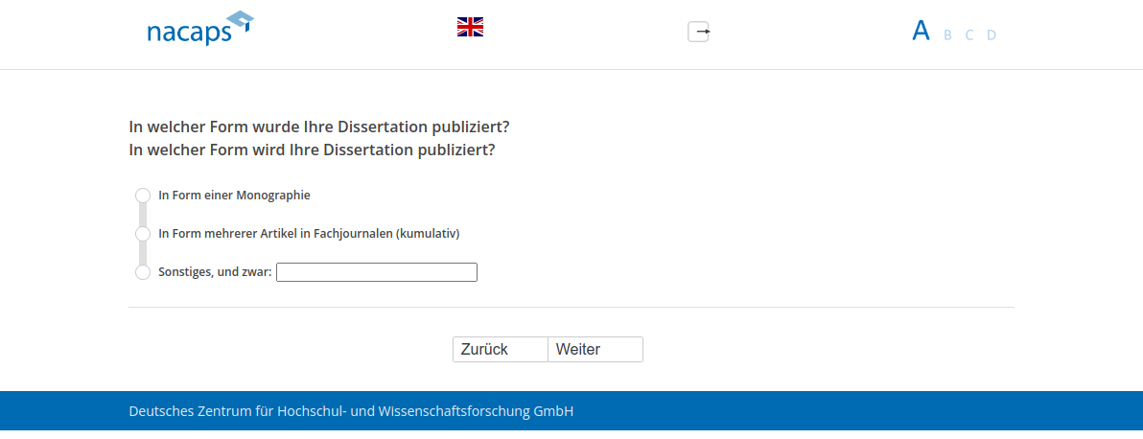Screen dimensions: 1143x439
Task: Choose the 'Sonstiges, und zwar' radio button
Action: click(x=143, y=272)
